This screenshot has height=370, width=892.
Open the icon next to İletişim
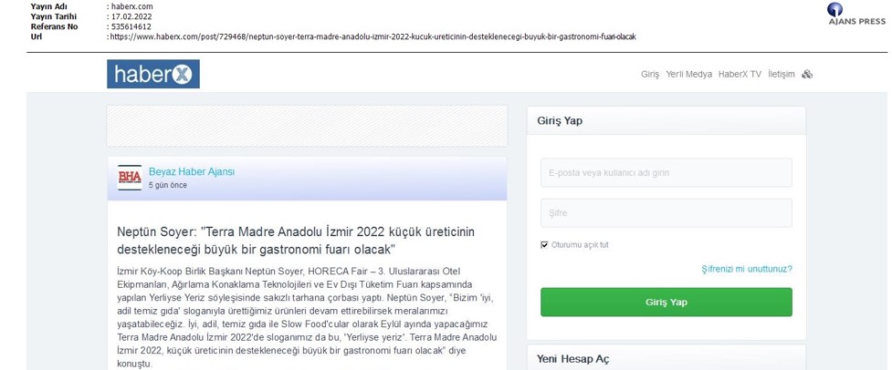[807, 75]
